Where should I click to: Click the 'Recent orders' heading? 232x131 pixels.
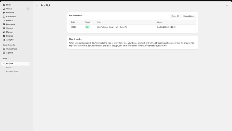point(76,15)
